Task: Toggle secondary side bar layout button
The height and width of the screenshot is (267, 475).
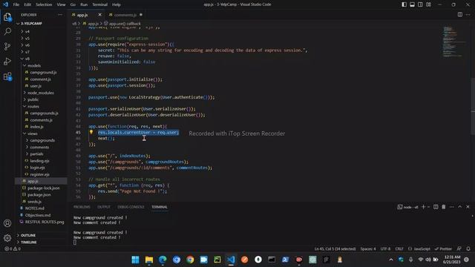Action: (420, 4)
